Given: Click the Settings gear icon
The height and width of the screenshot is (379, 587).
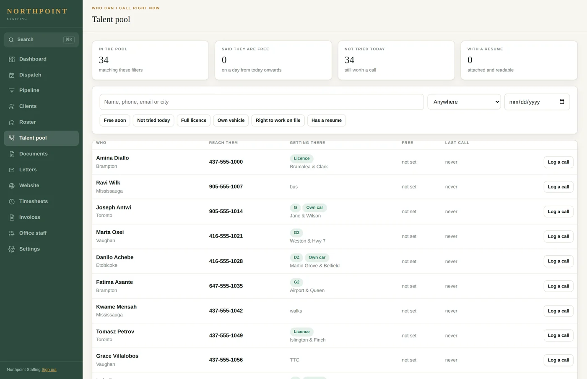Looking at the screenshot, I should pos(12,249).
